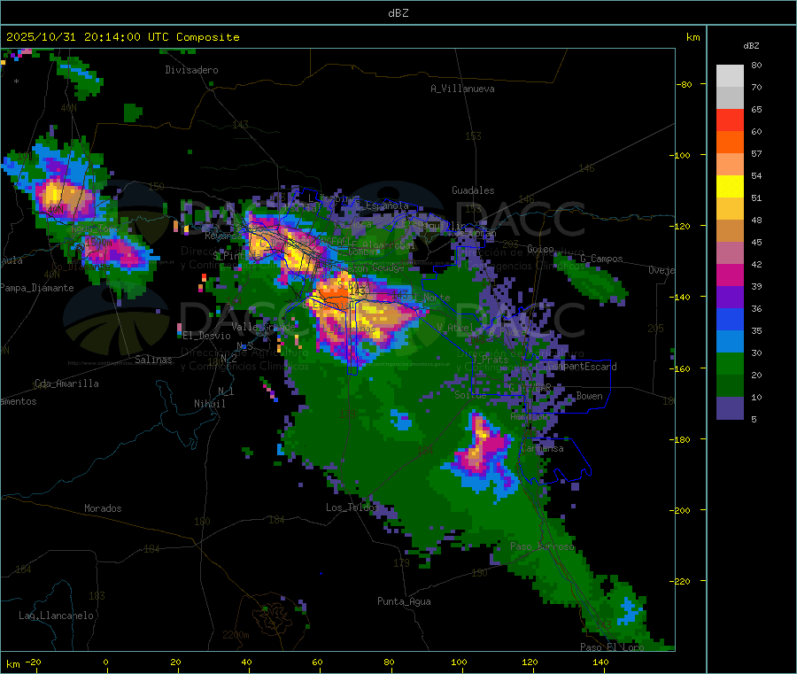Image resolution: width=797 pixels, height=674 pixels.
Task: Click the Guadales place label
Action: [x=473, y=190]
